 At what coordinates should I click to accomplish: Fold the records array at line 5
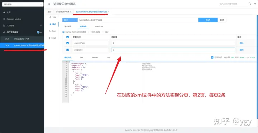68,69
